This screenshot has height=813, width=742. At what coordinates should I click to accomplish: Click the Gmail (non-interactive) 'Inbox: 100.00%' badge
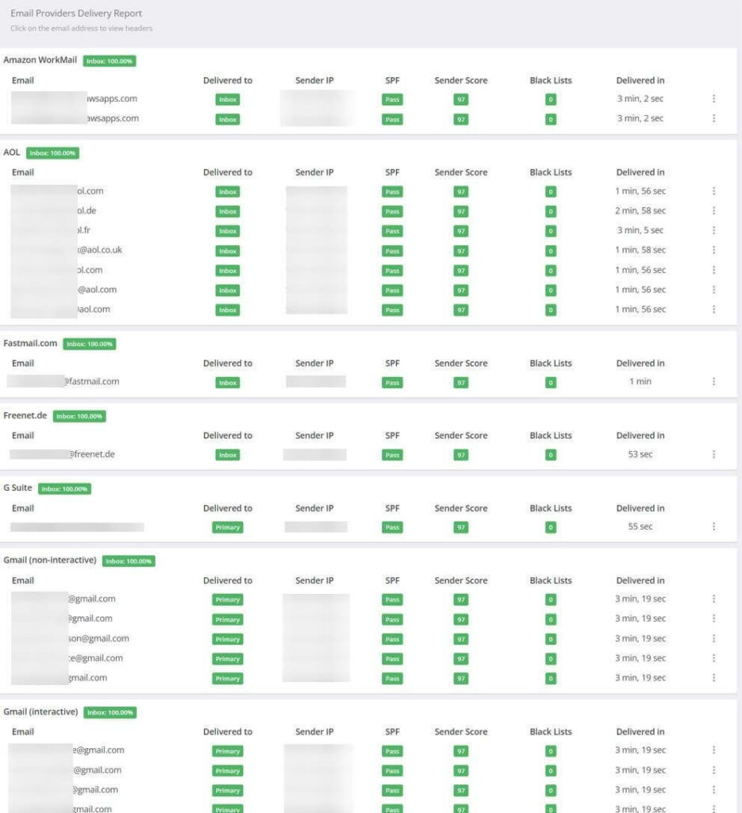click(x=129, y=561)
